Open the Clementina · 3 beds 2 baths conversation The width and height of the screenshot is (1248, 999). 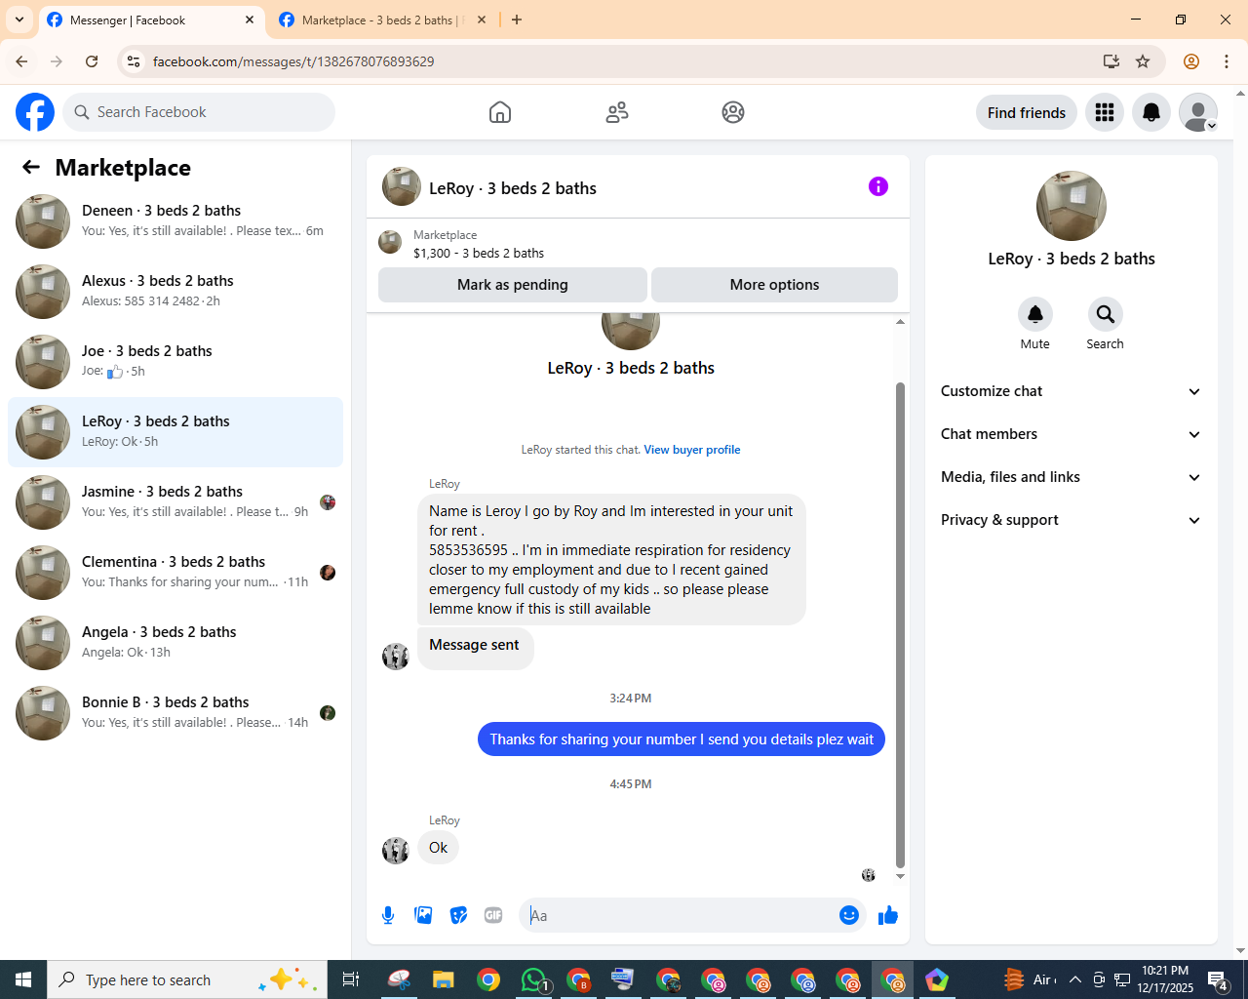(175, 573)
